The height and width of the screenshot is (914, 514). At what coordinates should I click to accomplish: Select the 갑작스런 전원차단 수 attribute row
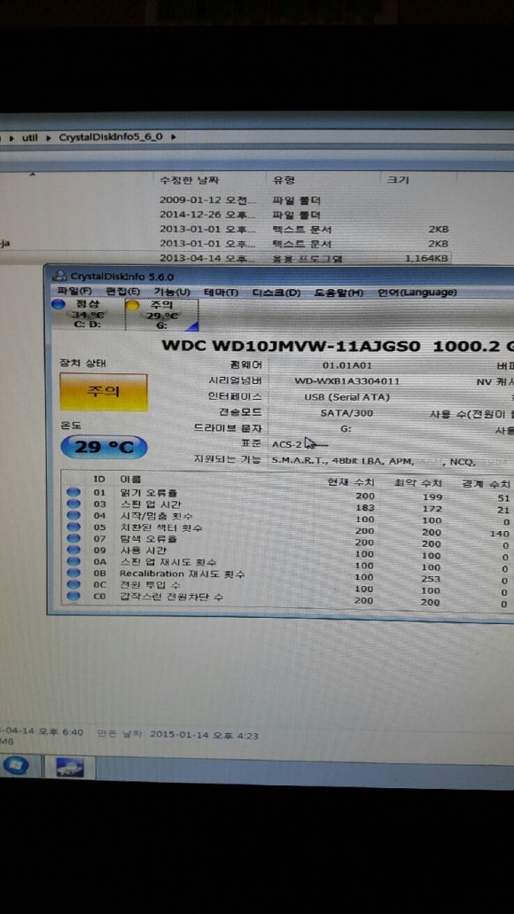click(x=289, y=598)
